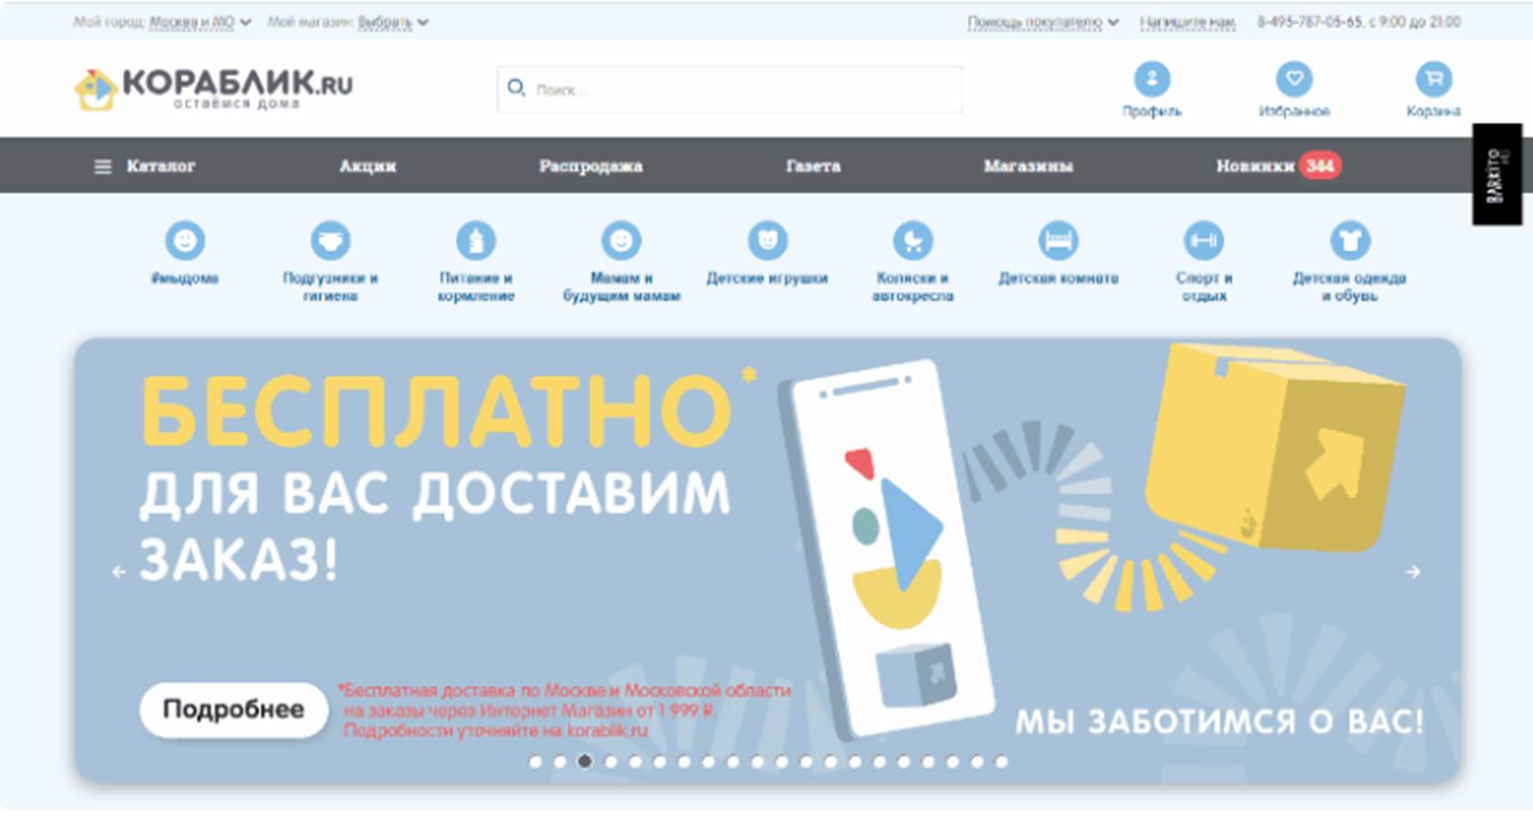The height and width of the screenshot is (818, 1533).
Task: Click the red 344 badge
Action: (1319, 166)
